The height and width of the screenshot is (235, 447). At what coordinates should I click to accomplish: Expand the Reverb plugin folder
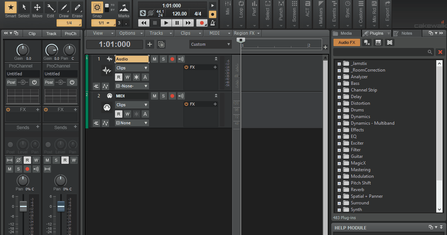click(340, 190)
